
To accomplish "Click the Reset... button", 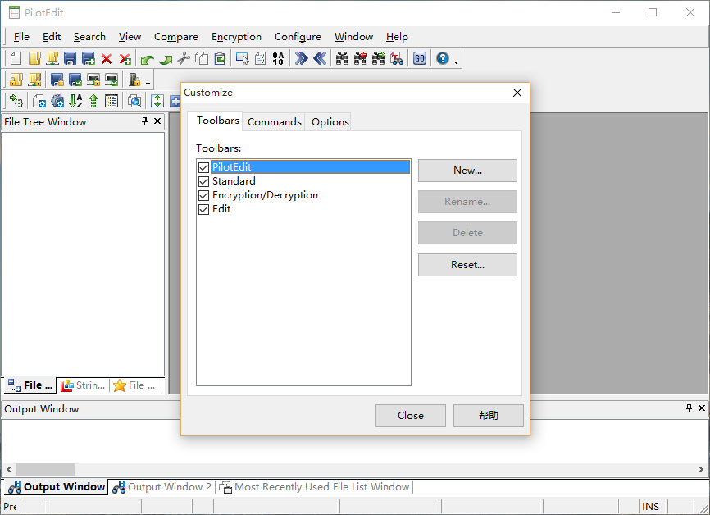I will click(467, 265).
